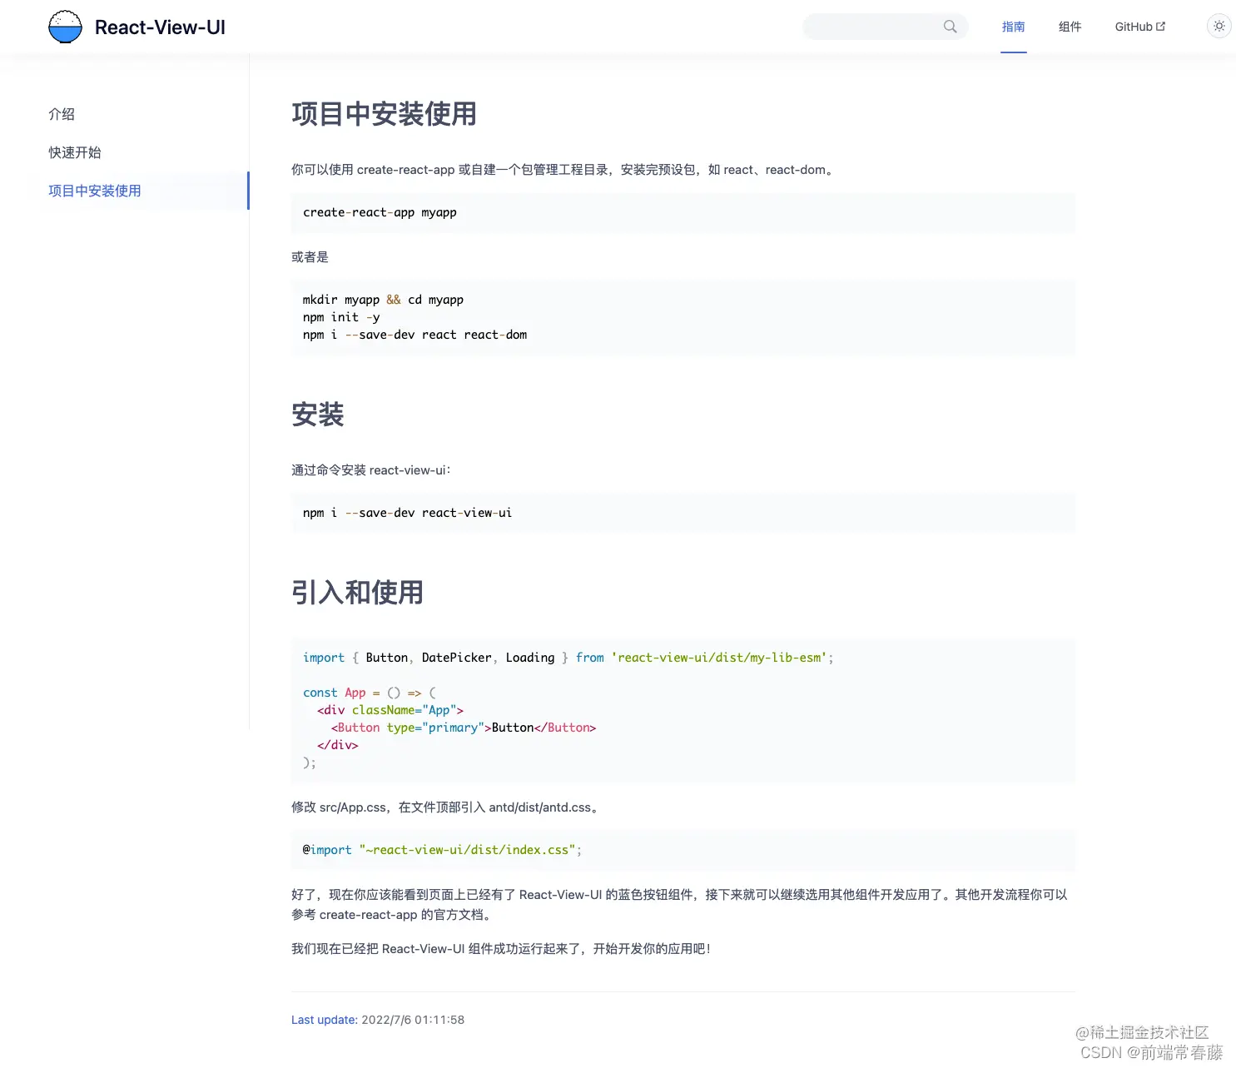Image resolution: width=1236 pixels, height=1068 pixels.
Task: Click the search magnifier icon
Action: click(x=950, y=27)
